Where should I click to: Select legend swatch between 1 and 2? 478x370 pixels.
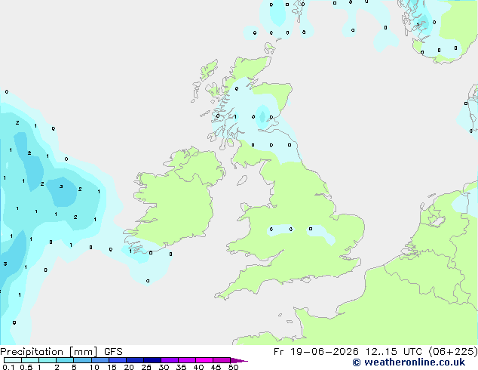[47, 360]
